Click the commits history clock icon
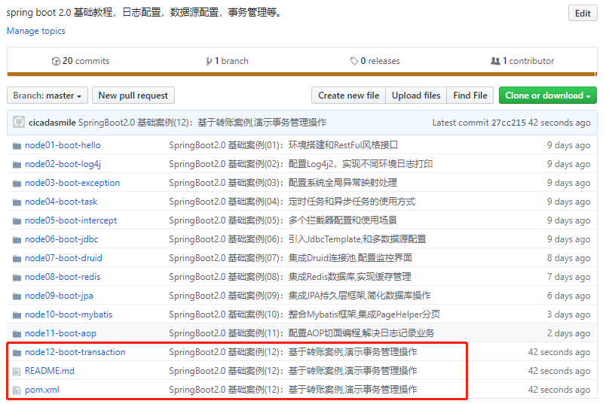The width and height of the screenshot is (609, 404). coord(56,61)
